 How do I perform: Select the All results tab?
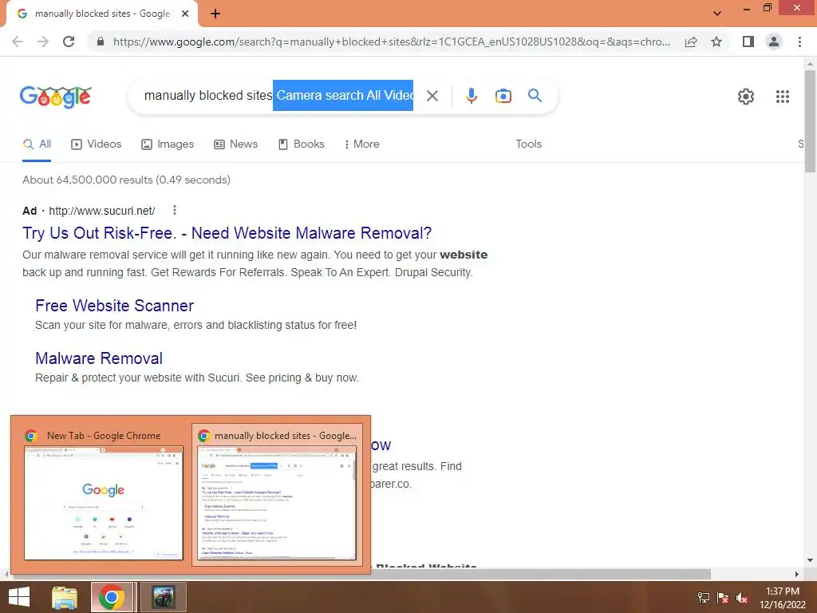(37, 144)
